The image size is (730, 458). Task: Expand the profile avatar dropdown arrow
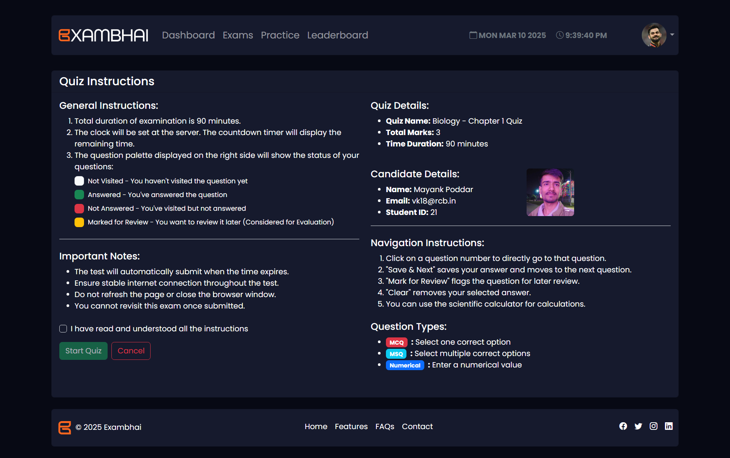672,35
